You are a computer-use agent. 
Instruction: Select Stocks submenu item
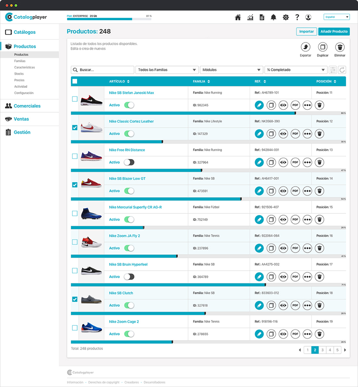19,74
